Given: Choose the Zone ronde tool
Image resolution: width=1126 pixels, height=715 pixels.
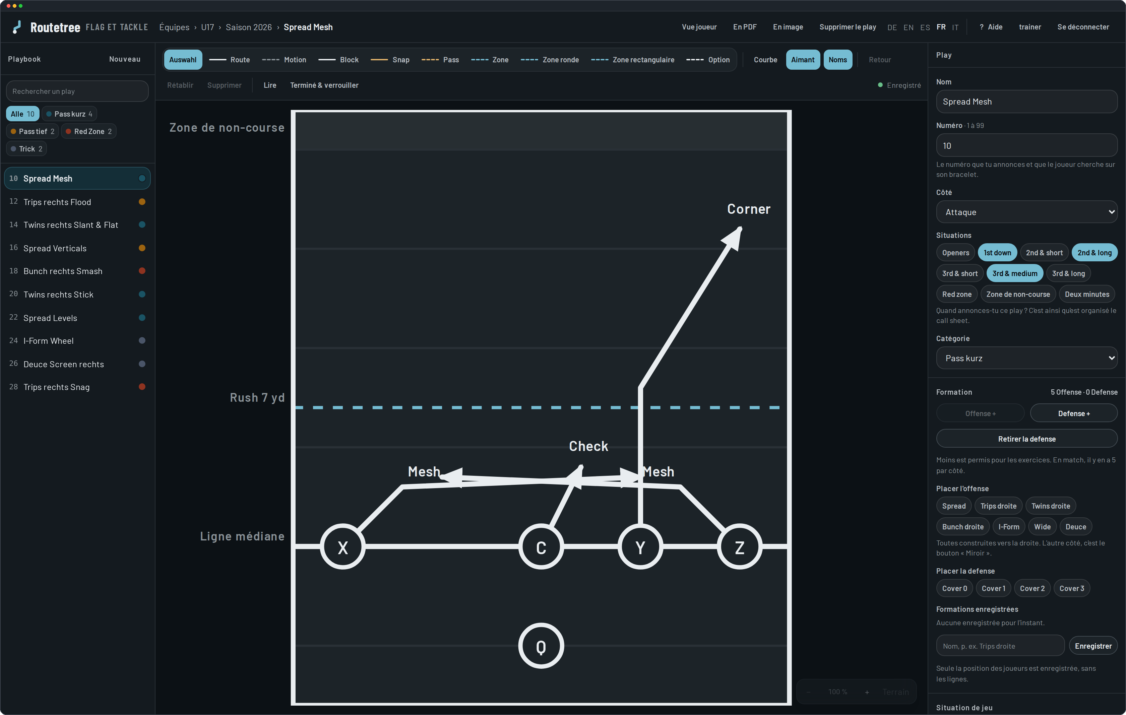Looking at the screenshot, I should (550, 60).
